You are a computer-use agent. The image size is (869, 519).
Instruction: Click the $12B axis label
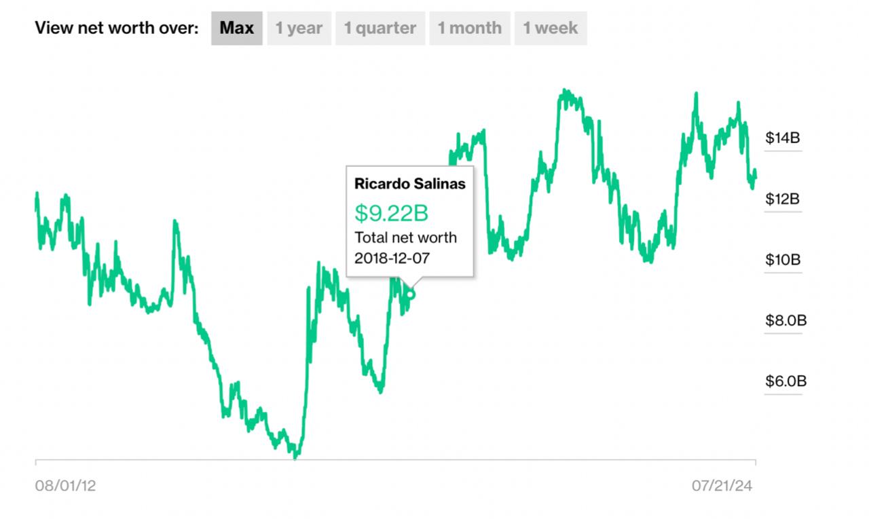pos(783,199)
